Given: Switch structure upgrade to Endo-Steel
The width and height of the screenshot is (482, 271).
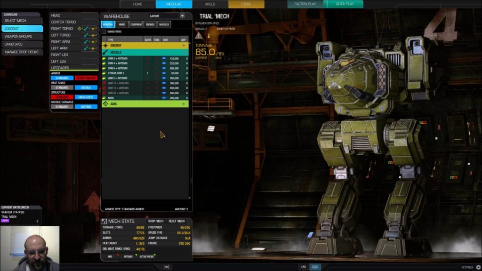Looking at the screenshot, I should coord(86,97).
